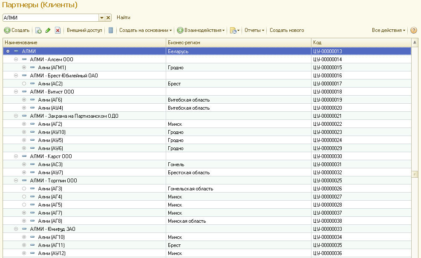
Task: Open the Отчеты menu
Action: click(x=254, y=31)
